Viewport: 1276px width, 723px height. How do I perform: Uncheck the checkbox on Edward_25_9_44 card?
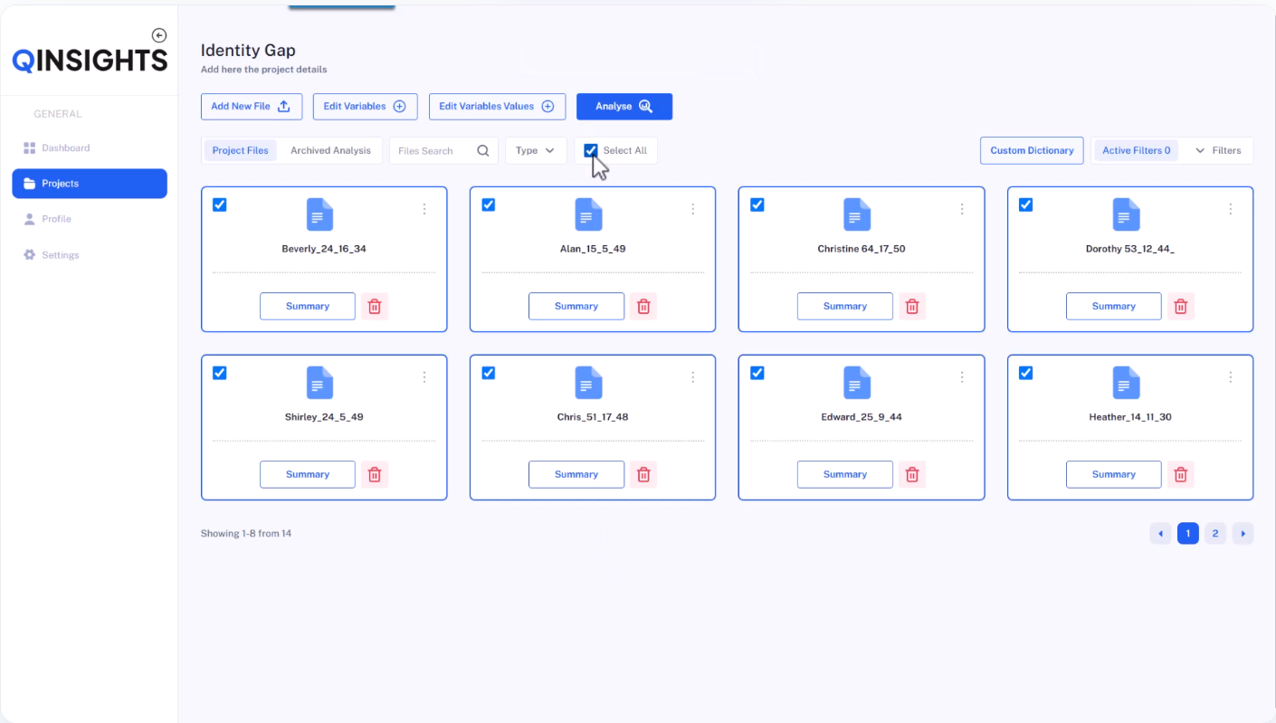pyautogui.click(x=757, y=373)
